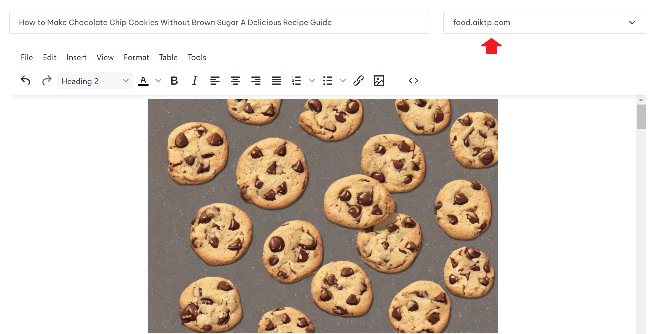Screen dimensions: 655x334
Task: Open the insert link dialog
Action: [x=358, y=81]
